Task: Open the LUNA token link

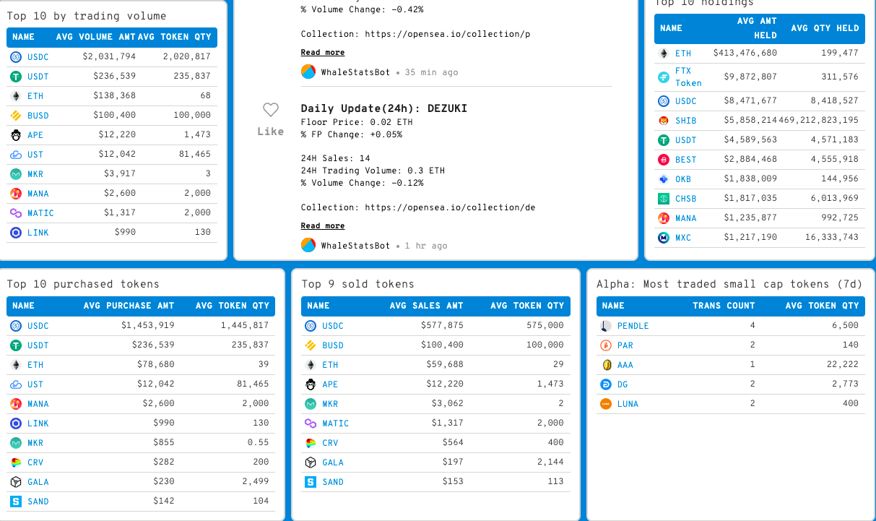Action: coord(628,404)
